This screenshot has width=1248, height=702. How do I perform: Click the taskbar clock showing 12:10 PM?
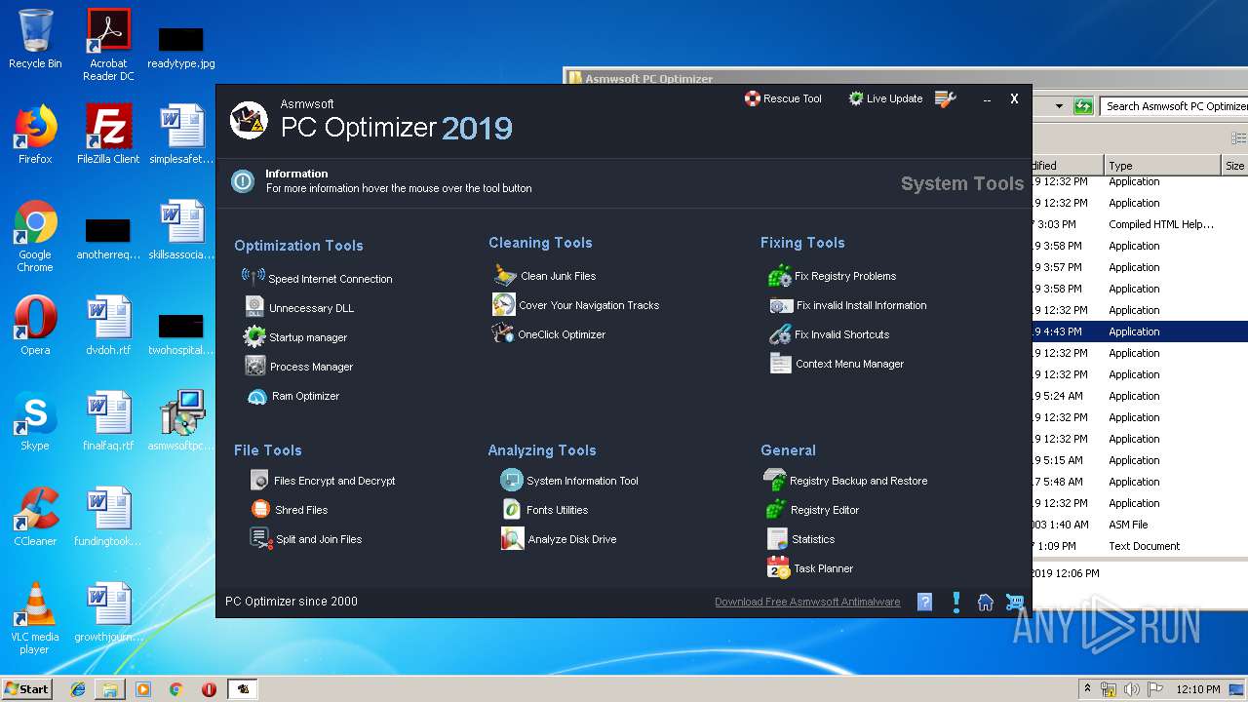coord(1197,689)
